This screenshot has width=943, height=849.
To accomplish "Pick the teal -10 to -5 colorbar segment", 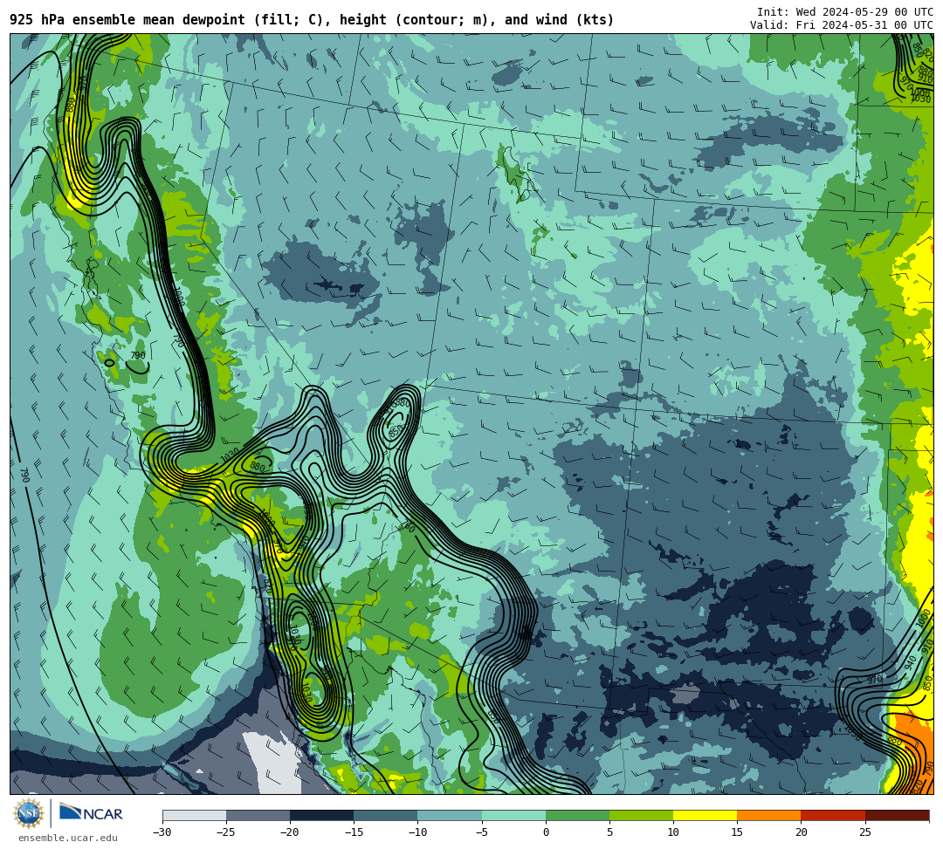I will pyautogui.click(x=450, y=816).
